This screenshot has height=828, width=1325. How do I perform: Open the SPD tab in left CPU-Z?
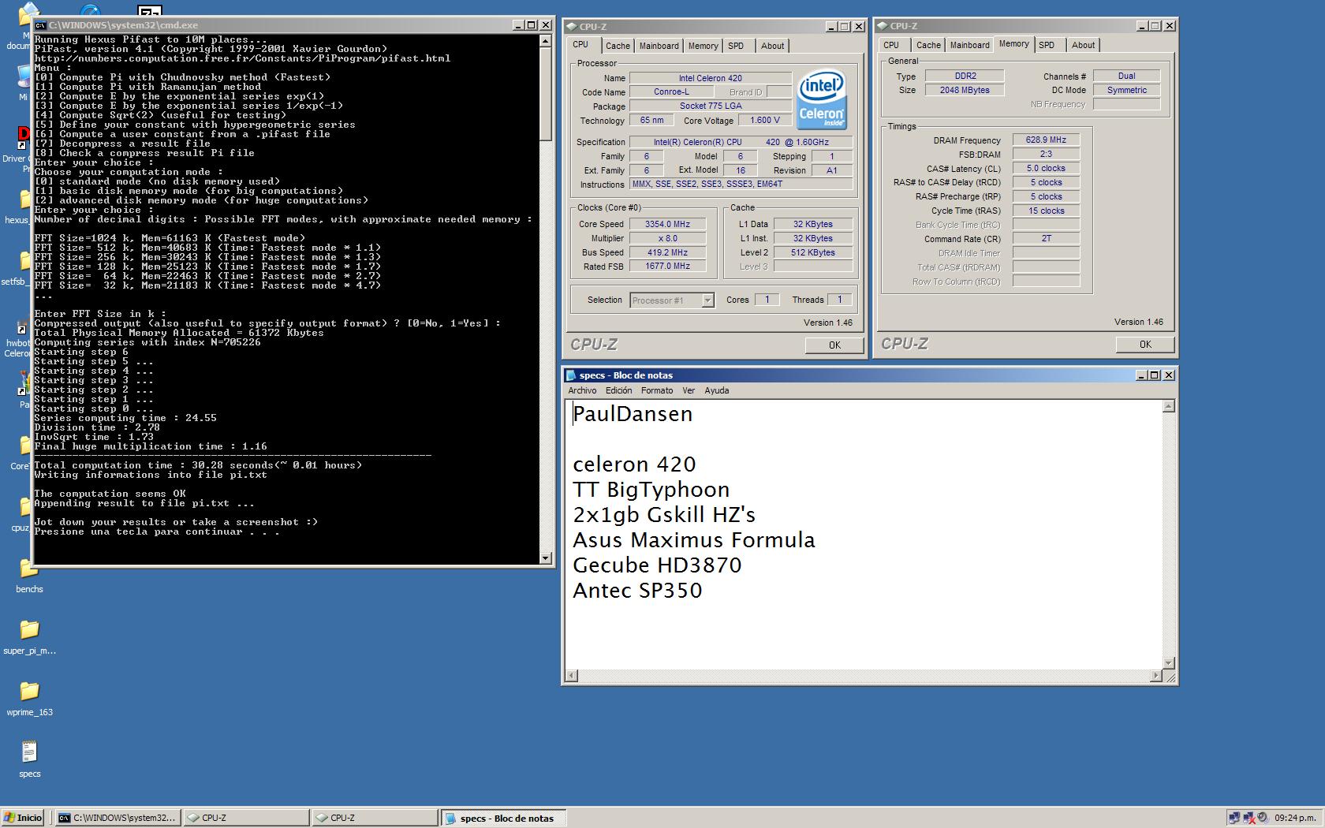coord(736,46)
